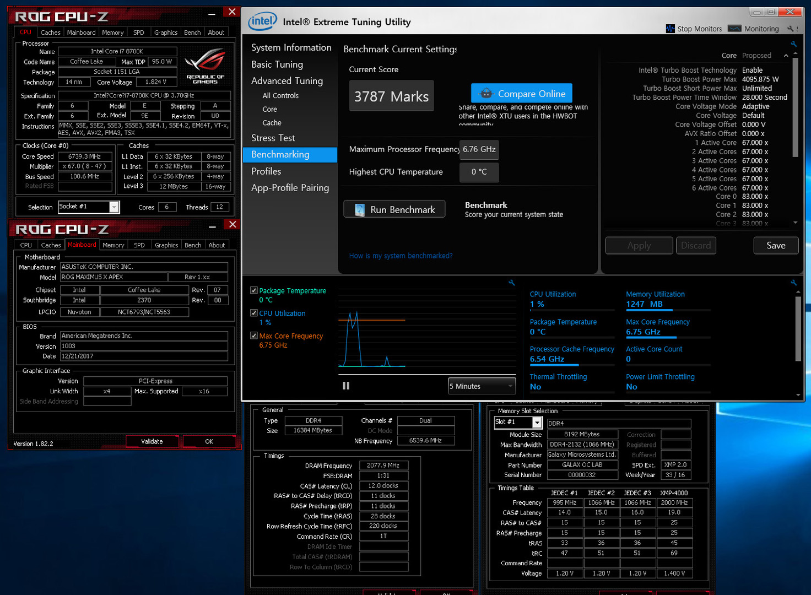Click the NB Frequency 6539.6 MHz value
Screen dimensions: 811x595
426,441
